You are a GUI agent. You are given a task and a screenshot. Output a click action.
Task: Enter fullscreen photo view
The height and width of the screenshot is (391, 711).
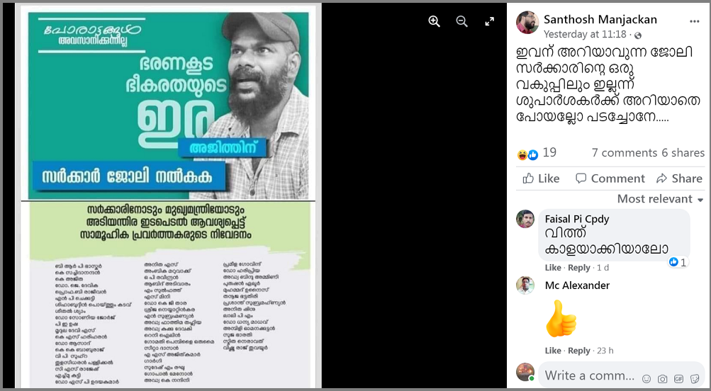(x=490, y=21)
